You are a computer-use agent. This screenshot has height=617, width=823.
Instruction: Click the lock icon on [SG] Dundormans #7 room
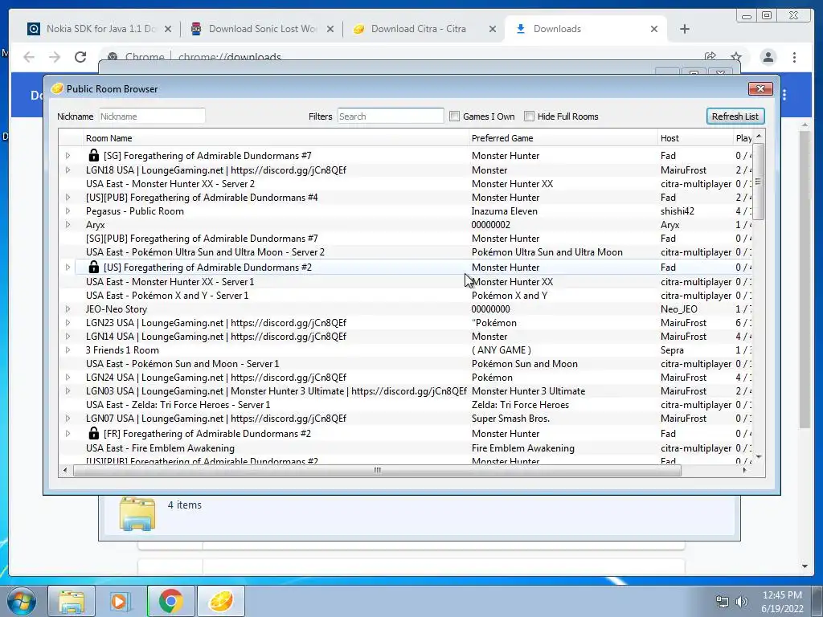click(93, 155)
